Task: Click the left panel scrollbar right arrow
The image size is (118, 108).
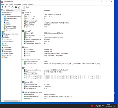Action: [x=20, y=101]
